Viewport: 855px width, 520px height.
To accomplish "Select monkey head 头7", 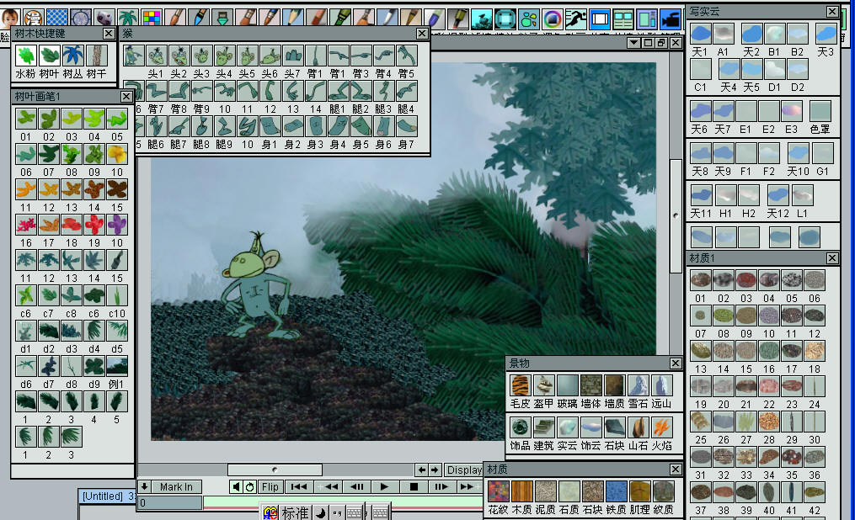I will [293, 56].
